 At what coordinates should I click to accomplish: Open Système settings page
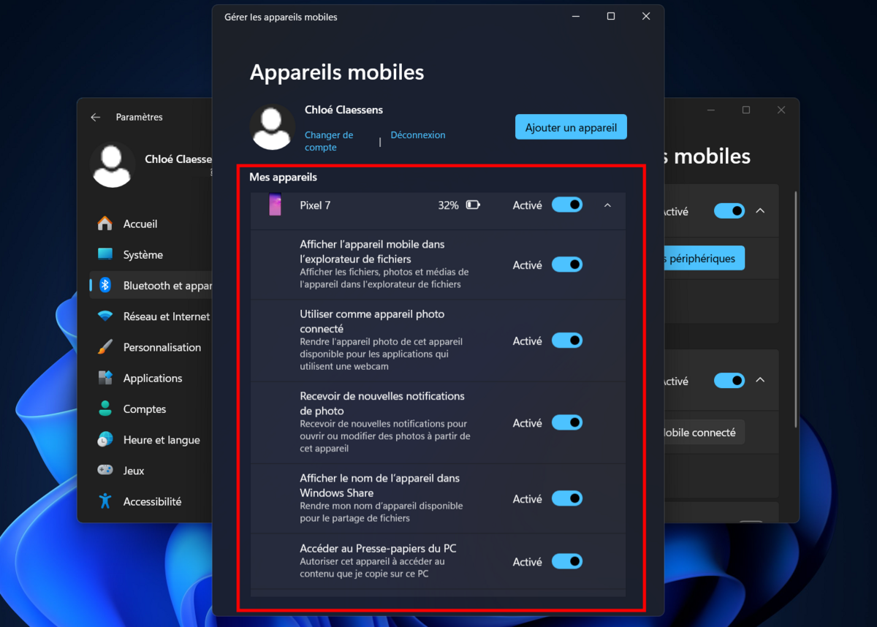pos(151,254)
